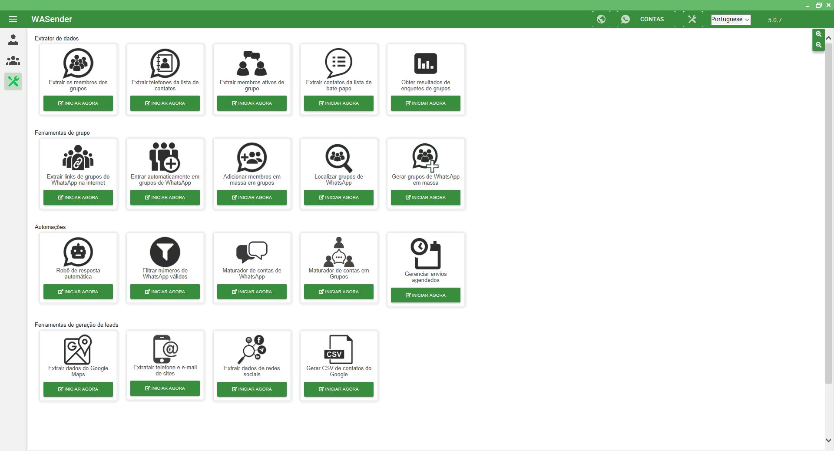Open CONTAS from the top bar

(x=652, y=19)
